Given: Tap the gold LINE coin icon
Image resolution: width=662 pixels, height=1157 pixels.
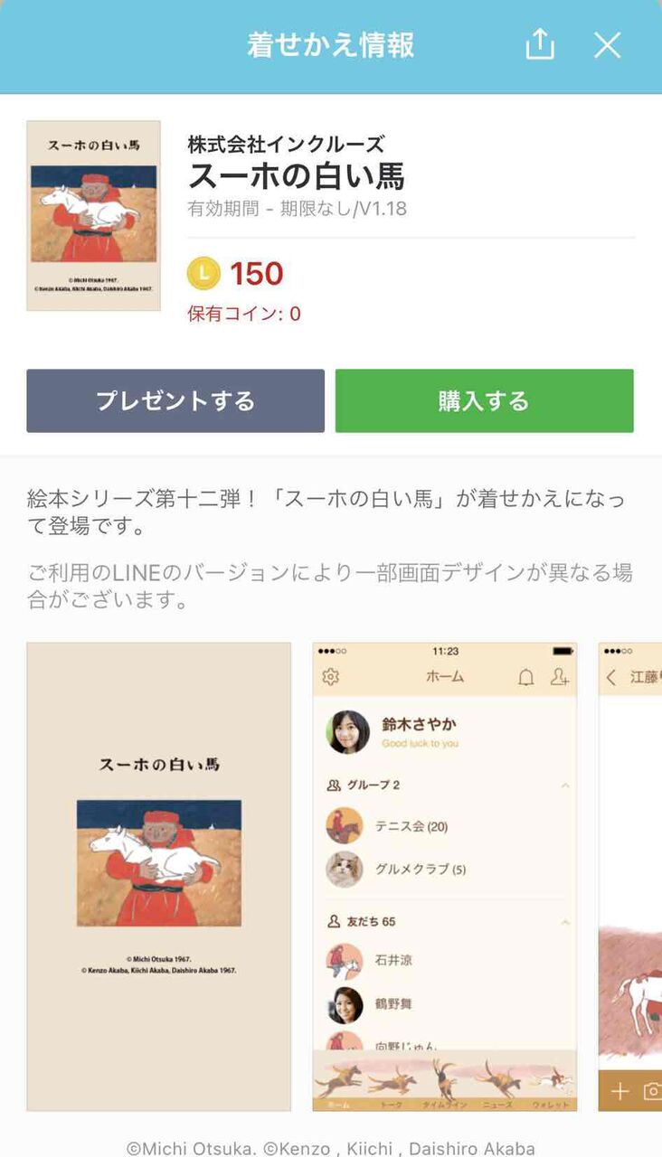Looking at the screenshot, I should (x=203, y=273).
